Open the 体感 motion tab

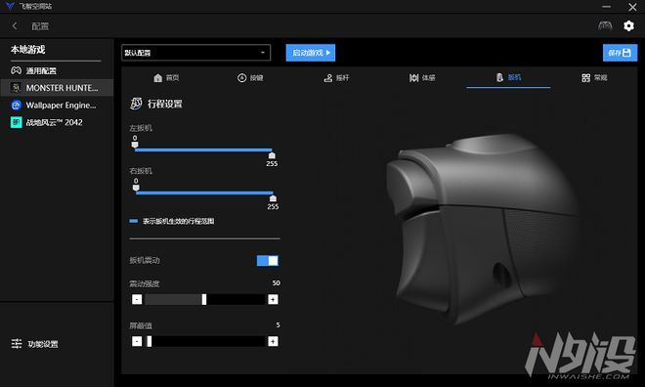[x=422, y=78]
